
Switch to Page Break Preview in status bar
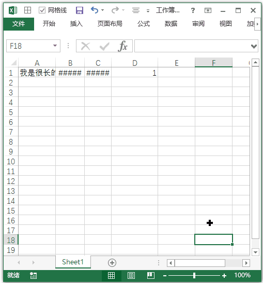[151, 275]
